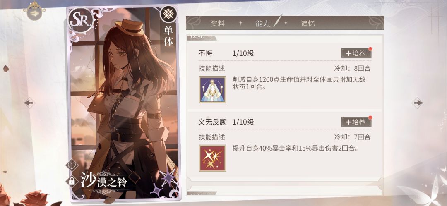
Task: Click the 单体 type label
Action: coord(168,37)
